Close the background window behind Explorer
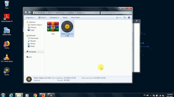Screen dimensions: 174x97 (x=137, y=21)
